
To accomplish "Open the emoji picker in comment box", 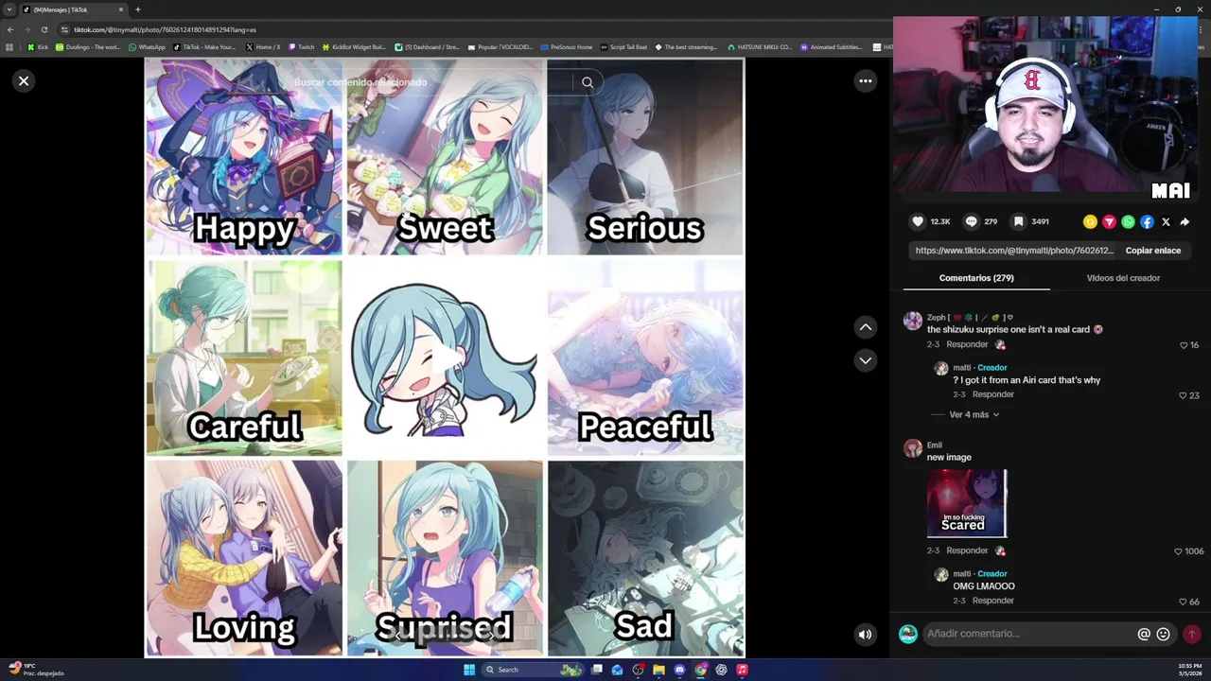I will (1164, 634).
